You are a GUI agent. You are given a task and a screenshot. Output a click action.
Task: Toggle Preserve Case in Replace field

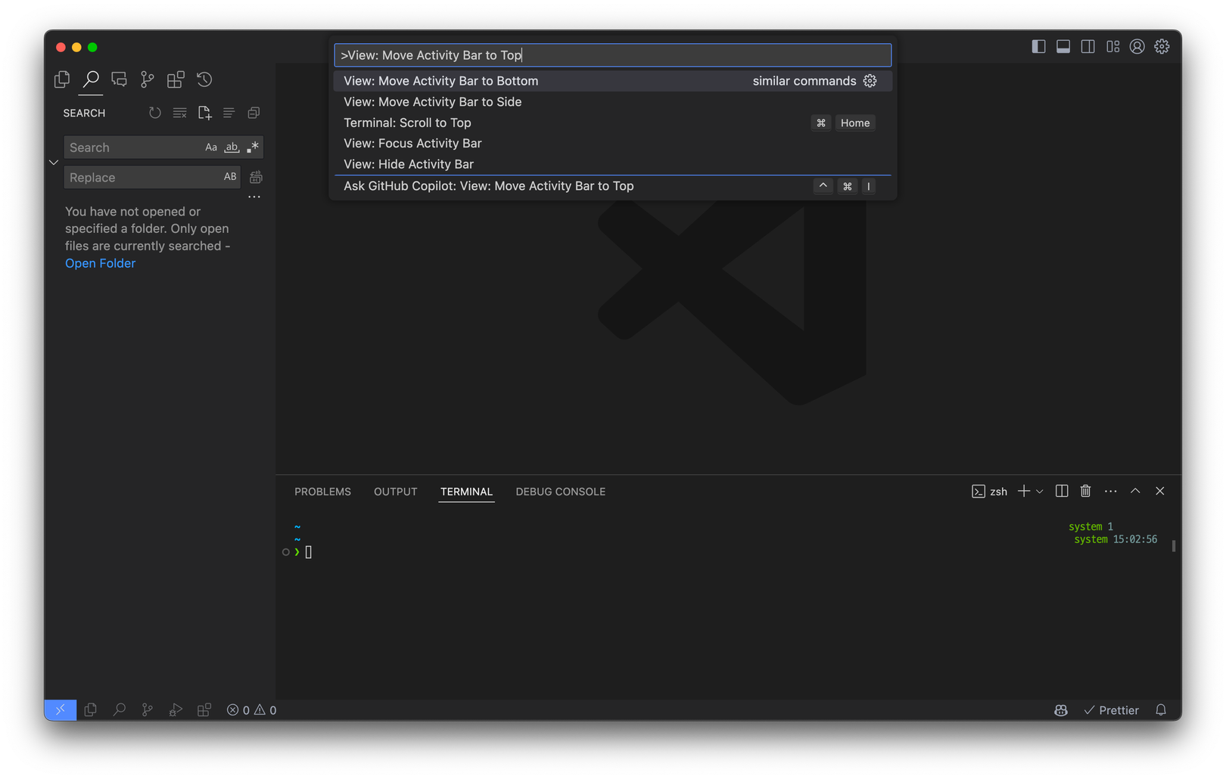tap(230, 177)
